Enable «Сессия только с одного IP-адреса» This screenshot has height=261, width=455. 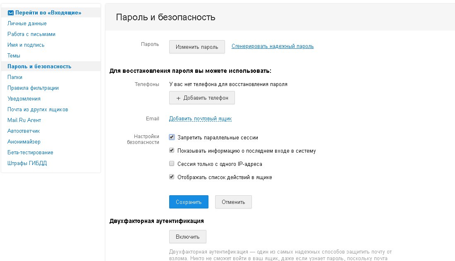tap(172, 164)
